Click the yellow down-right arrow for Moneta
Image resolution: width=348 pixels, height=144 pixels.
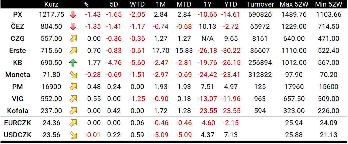pyautogui.click(x=73, y=75)
